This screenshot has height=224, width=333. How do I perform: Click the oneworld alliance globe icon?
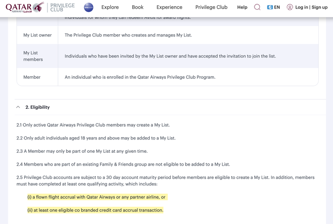88,7
